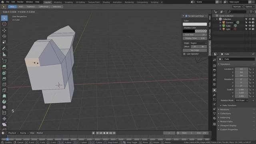Collapse the Transform panel
Image resolution: width=256 pixels, height=144 pixels.
click(225, 64)
